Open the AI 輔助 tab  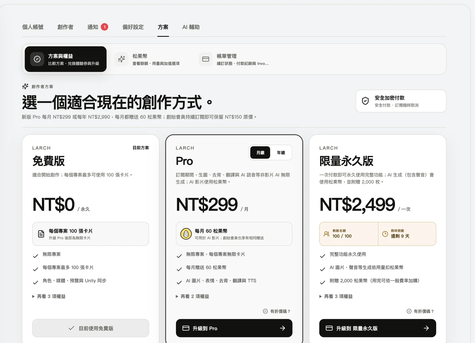pyautogui.click(x=191, y=27)
